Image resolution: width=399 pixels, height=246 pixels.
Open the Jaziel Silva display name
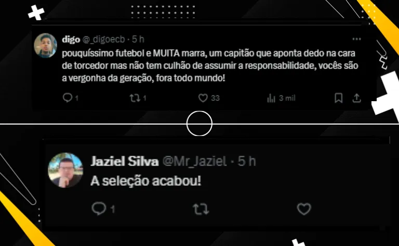pyautogui.click(x=125, y=161)
